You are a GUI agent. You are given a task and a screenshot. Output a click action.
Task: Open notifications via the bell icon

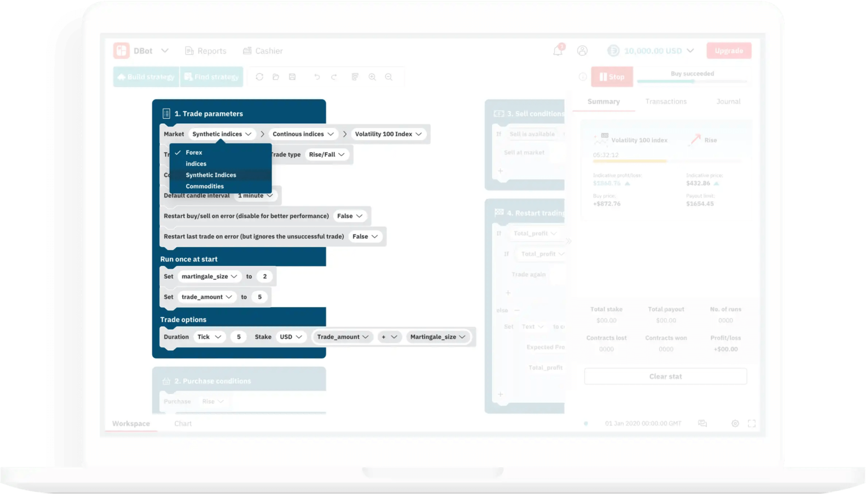point(558,51)
